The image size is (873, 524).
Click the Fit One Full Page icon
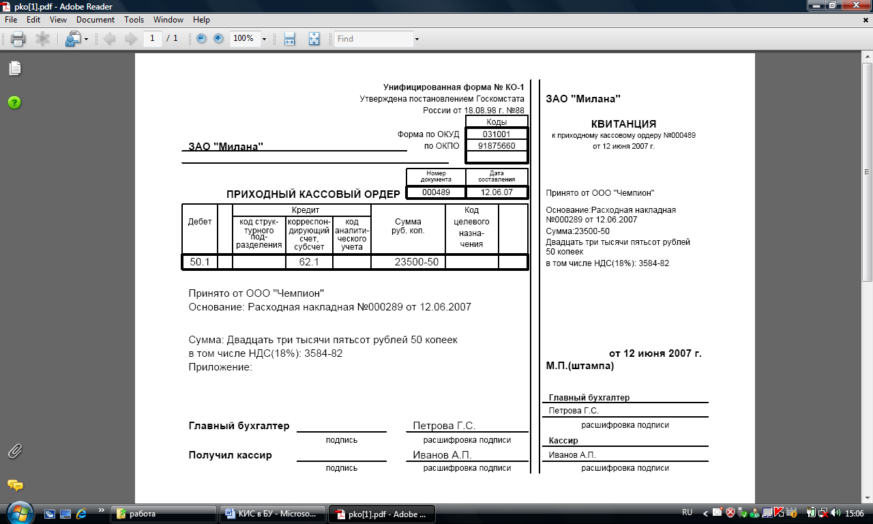314,39
